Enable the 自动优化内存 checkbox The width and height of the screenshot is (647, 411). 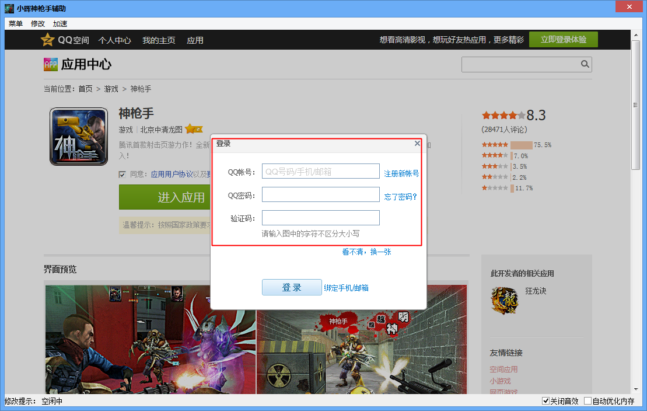587,400
